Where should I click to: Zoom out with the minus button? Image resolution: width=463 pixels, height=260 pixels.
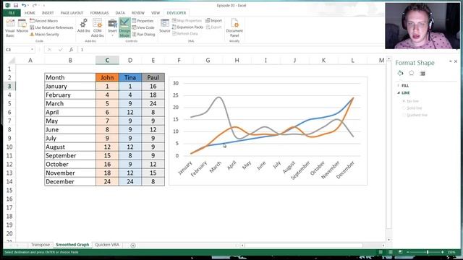coord(408,252)
